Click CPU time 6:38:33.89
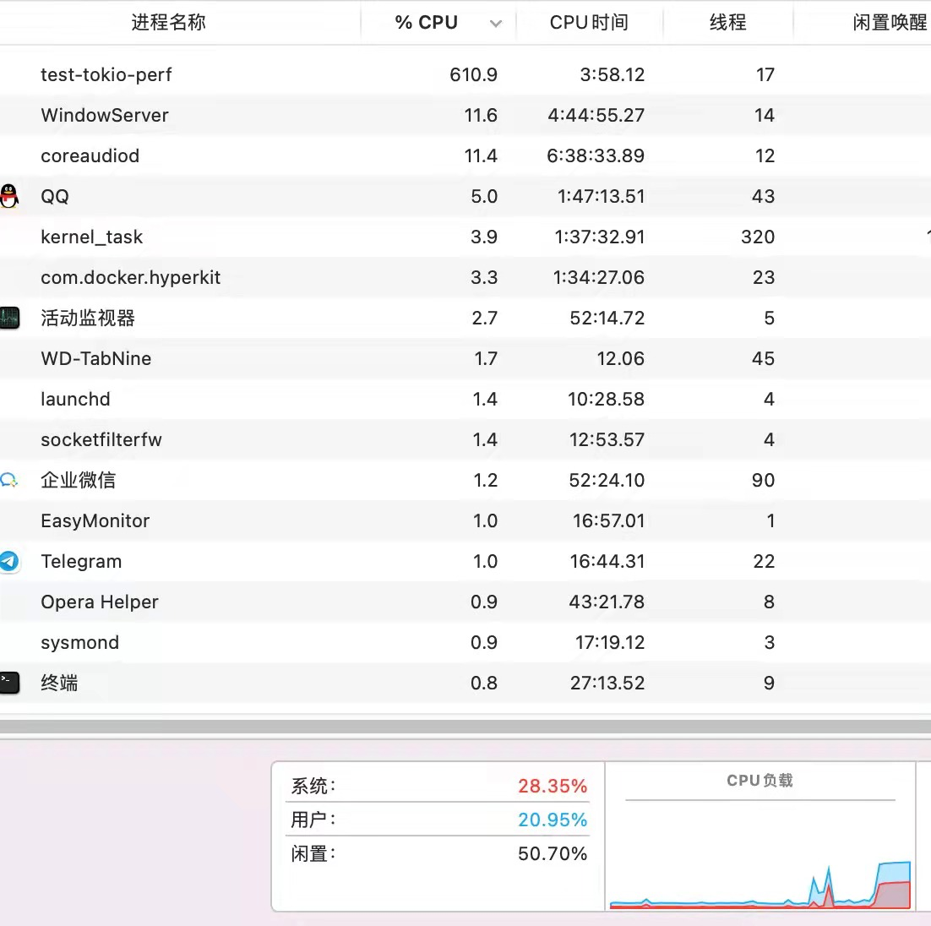Viewport: 931px width, 926px height. point(596,155)
